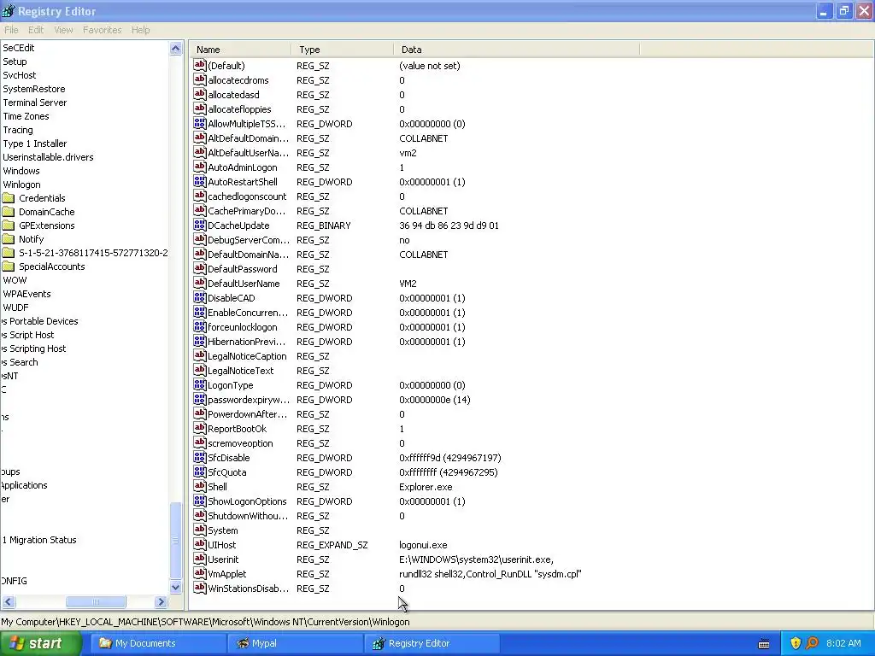Click the SpecialAccounts folder icon

(x=9, y=266)
